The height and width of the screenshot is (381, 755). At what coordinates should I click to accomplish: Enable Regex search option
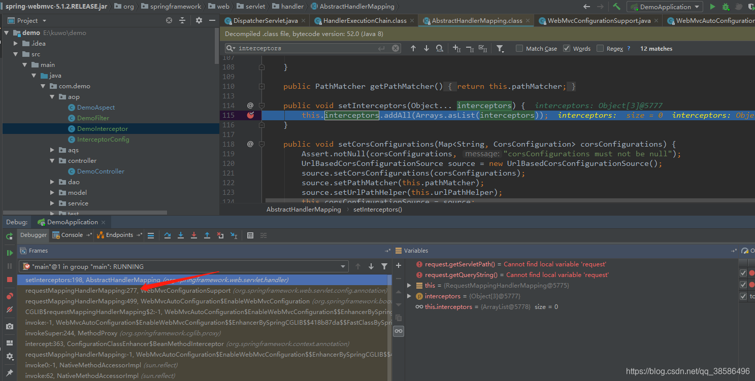600,49
